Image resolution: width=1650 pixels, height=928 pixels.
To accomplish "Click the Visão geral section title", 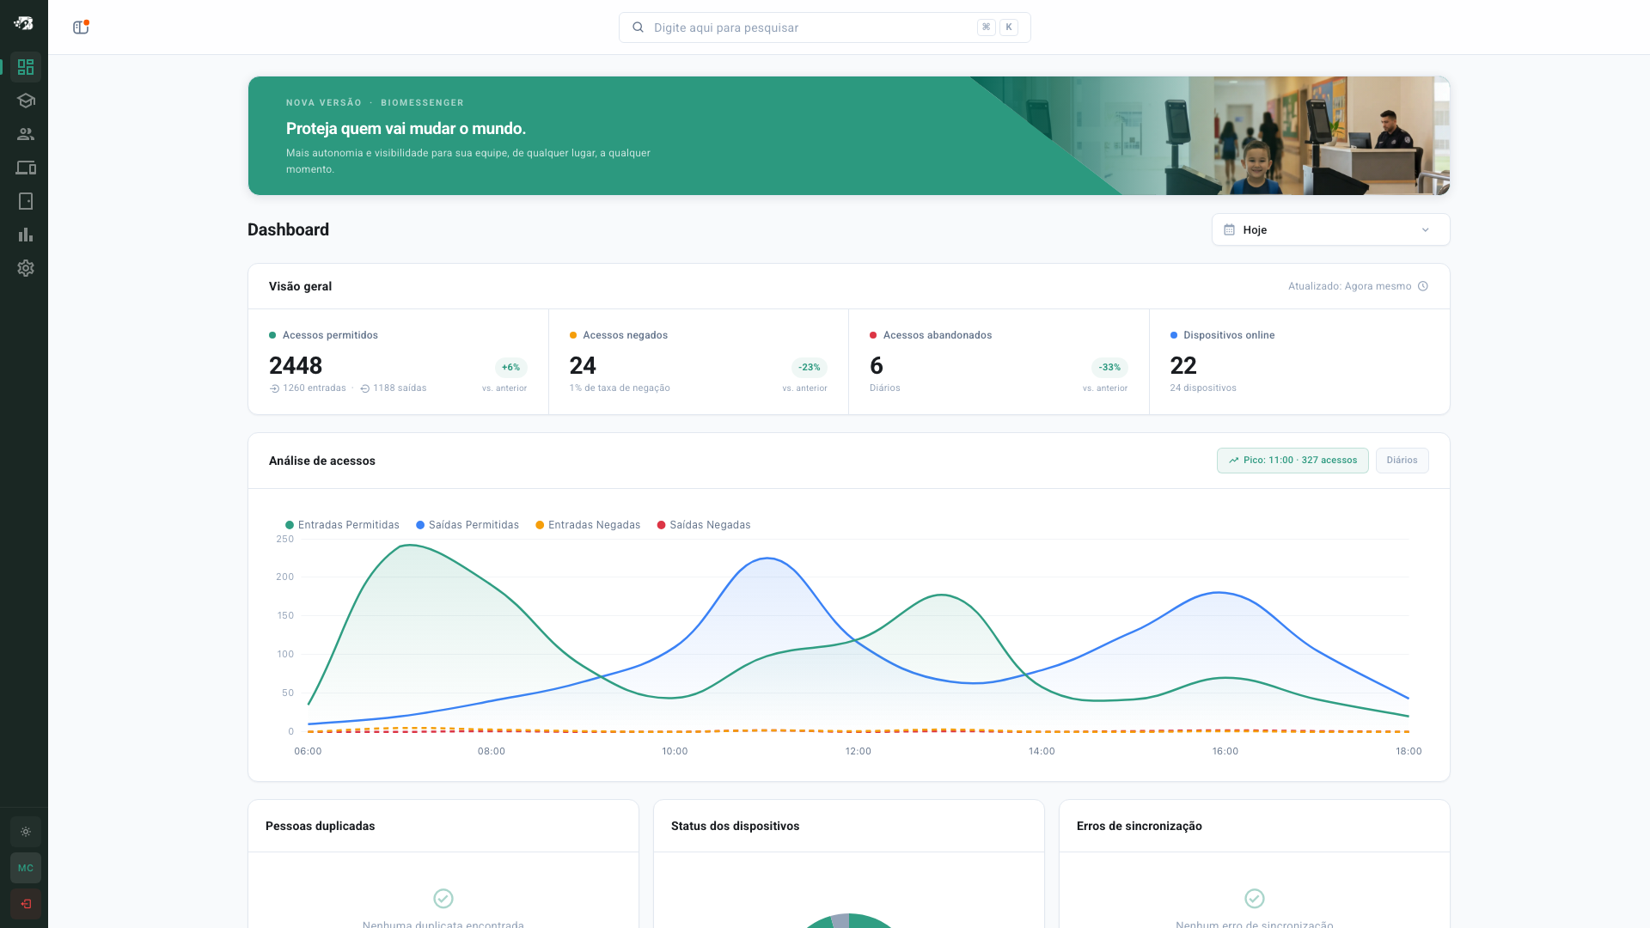I will tap(300, 286).
